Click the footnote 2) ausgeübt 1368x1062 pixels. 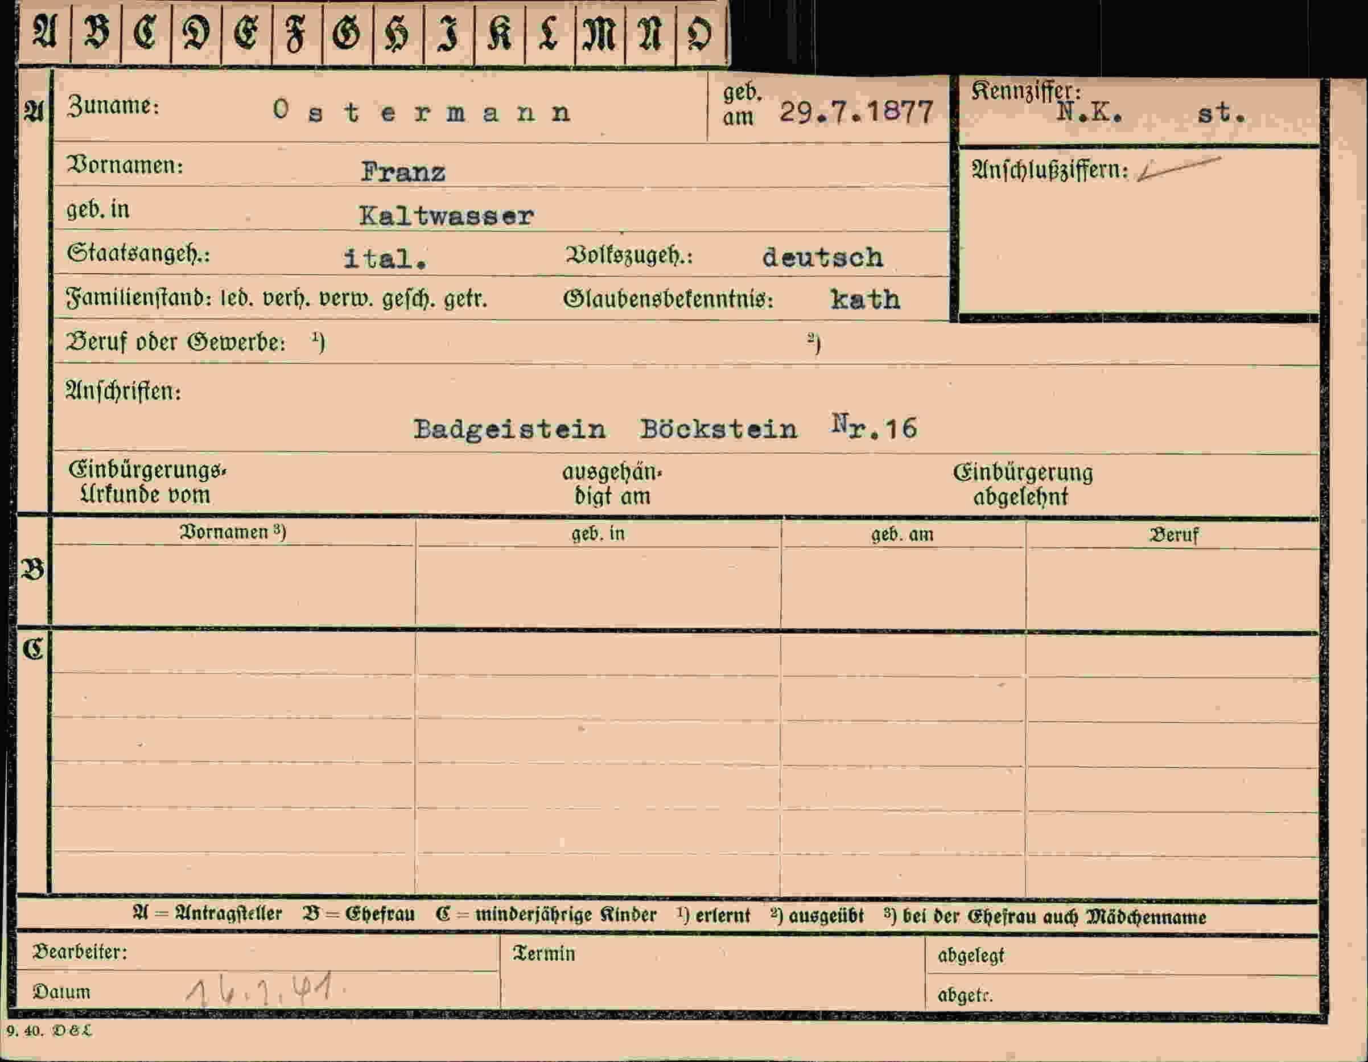[817, 916]
